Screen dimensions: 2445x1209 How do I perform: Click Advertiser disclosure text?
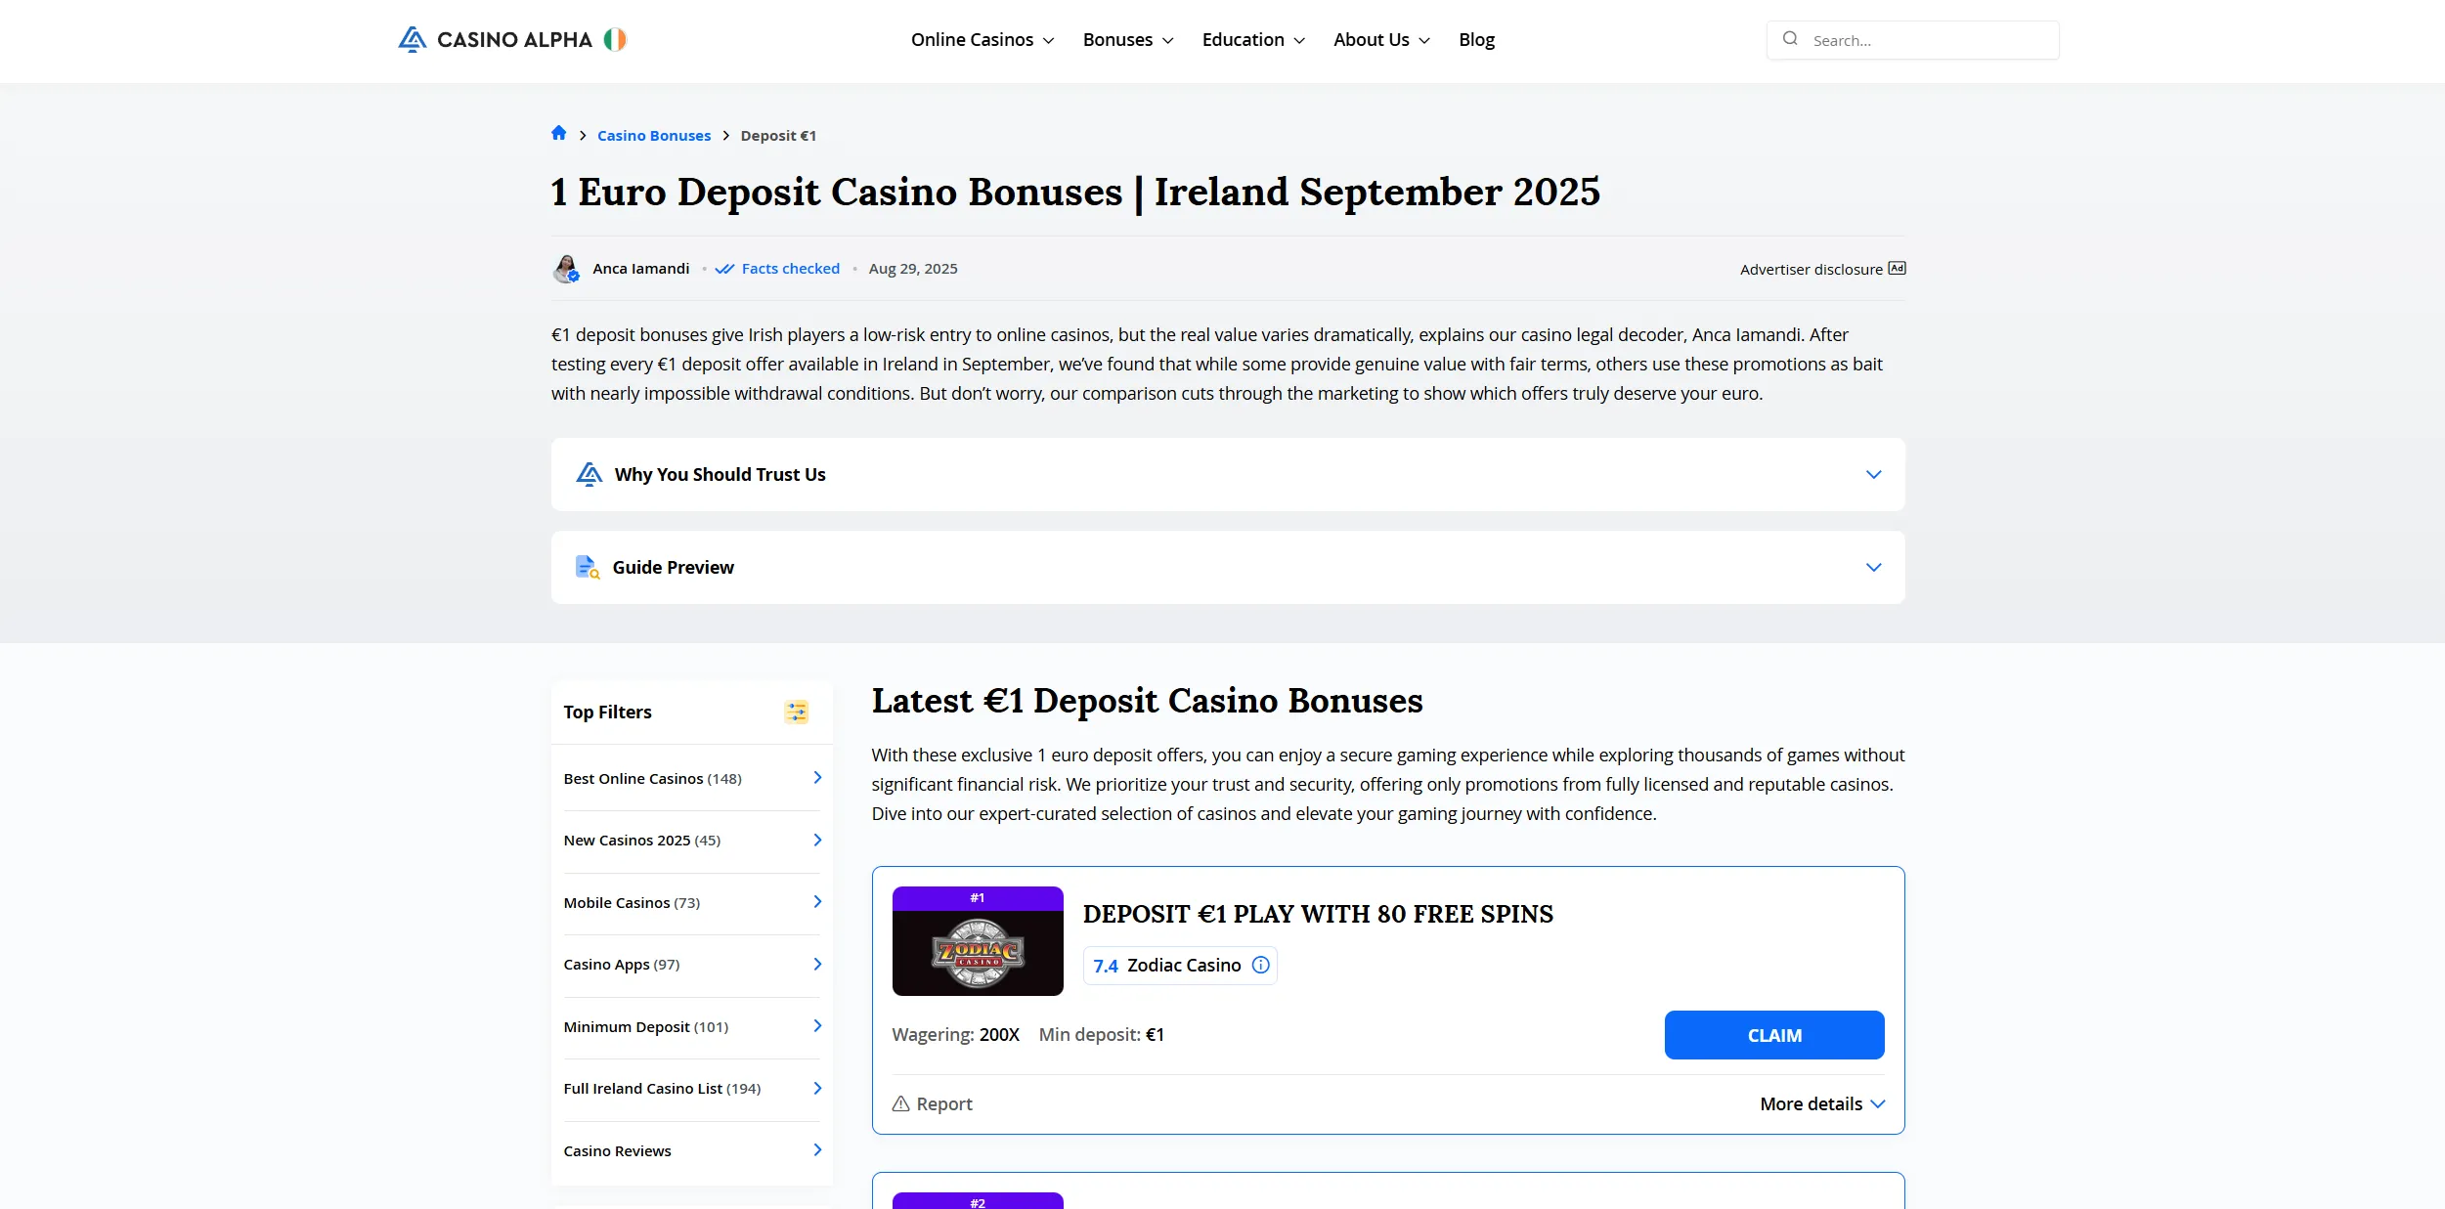pos(1811,269)
